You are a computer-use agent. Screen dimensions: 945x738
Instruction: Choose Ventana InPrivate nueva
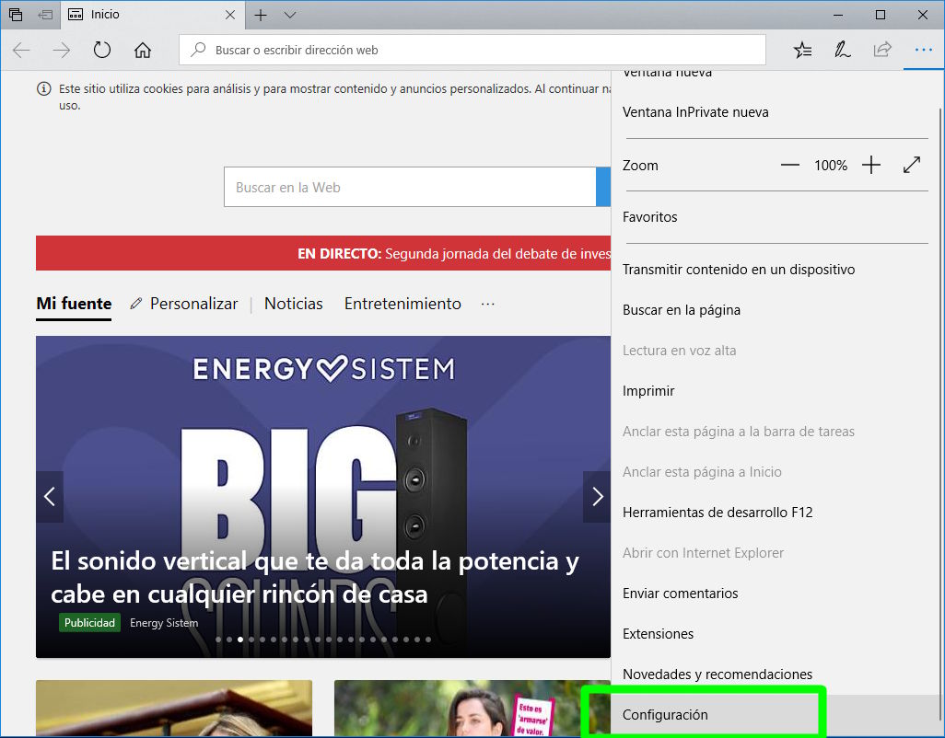tap(695, 112)
